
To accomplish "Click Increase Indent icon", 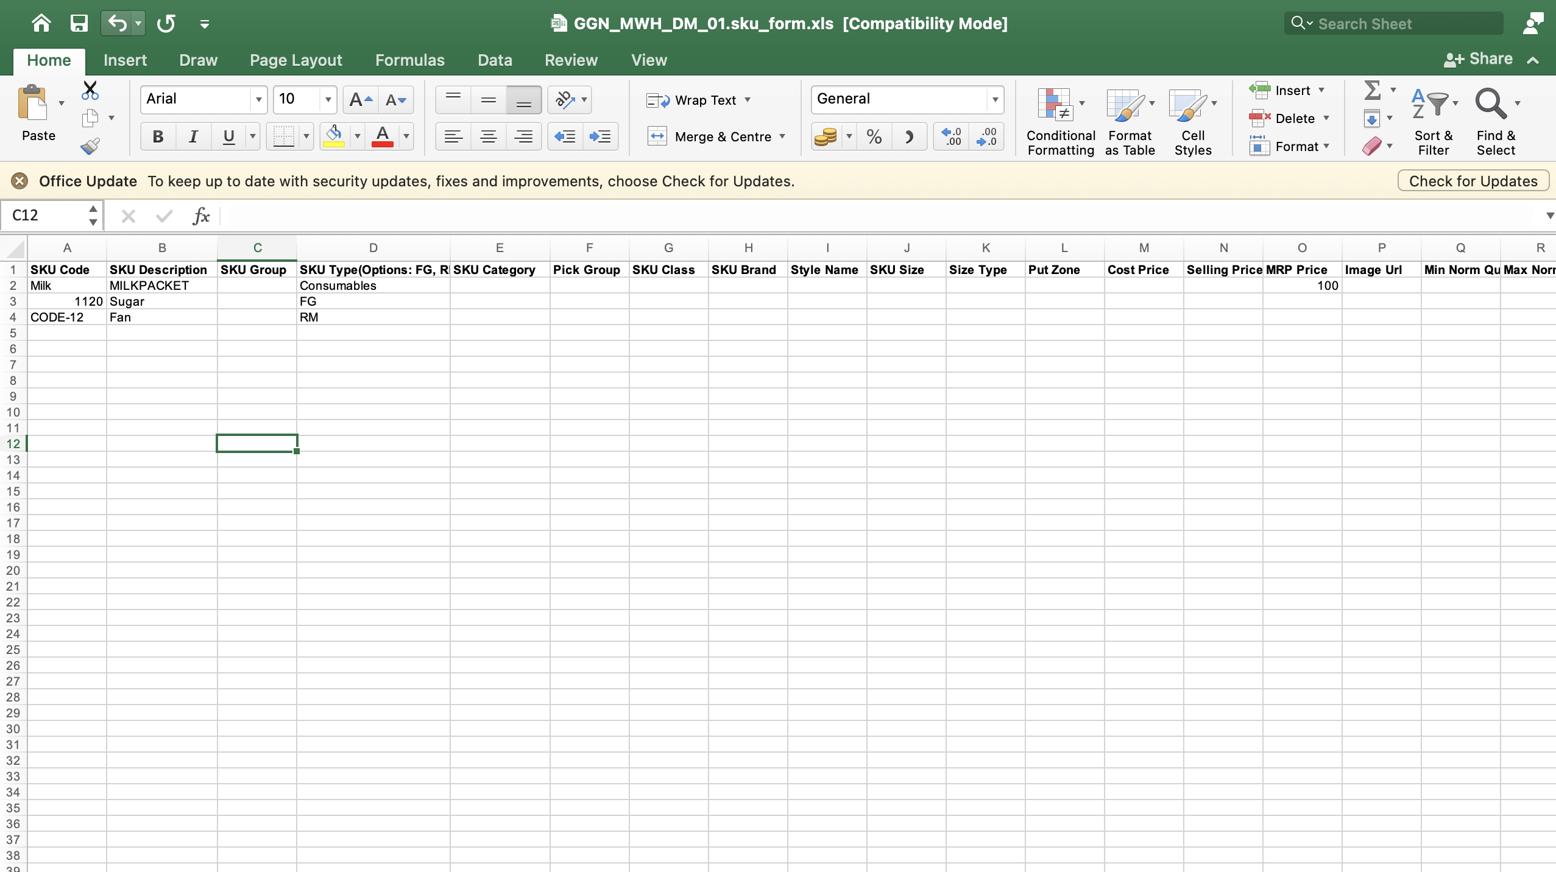I will (600, 136).
